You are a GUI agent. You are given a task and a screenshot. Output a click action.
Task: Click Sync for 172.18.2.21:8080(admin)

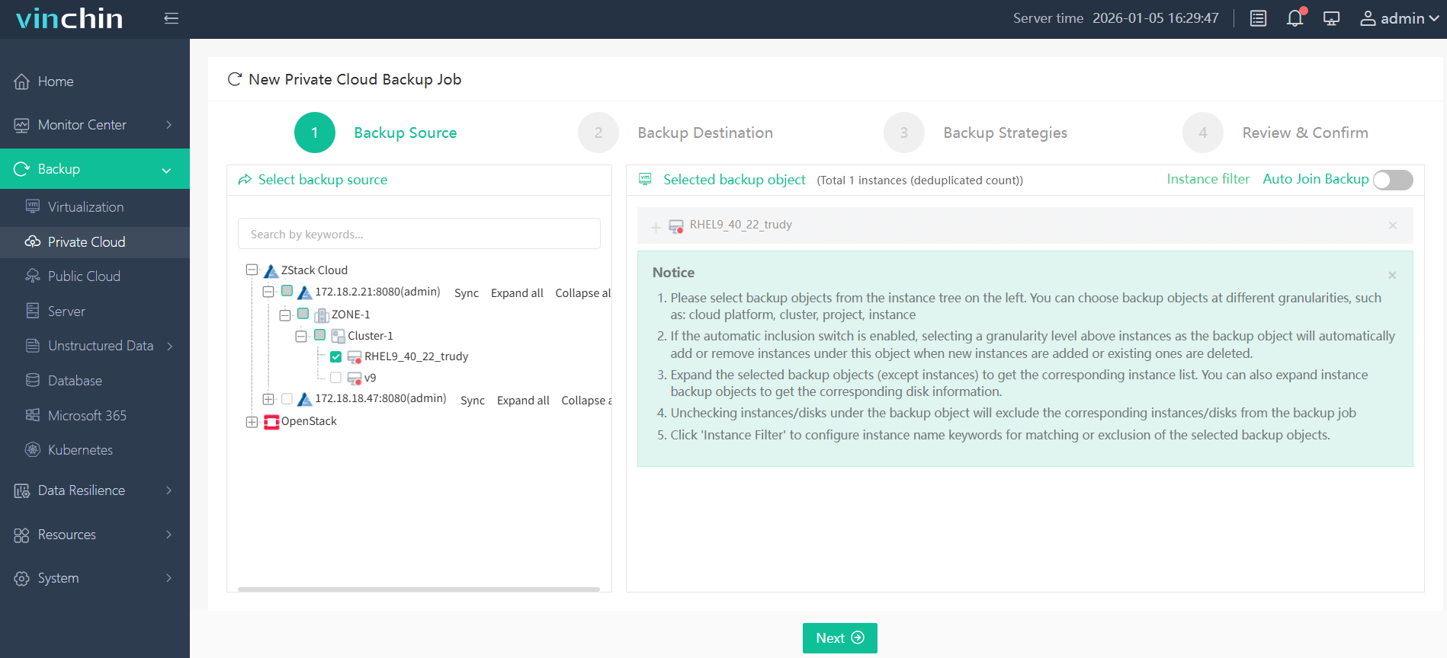point(467,293)
